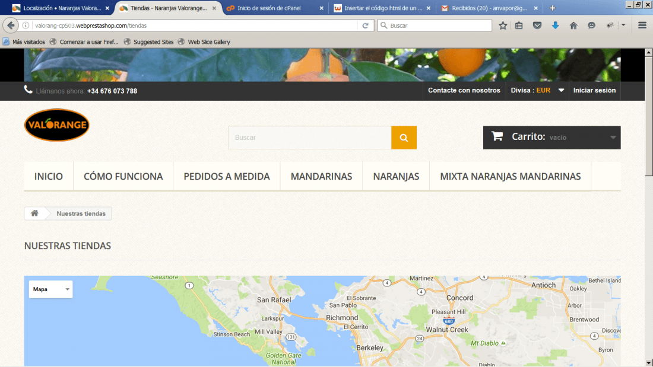Click the Antioch label on the map
653x367 pixels.
pos(543,285)
